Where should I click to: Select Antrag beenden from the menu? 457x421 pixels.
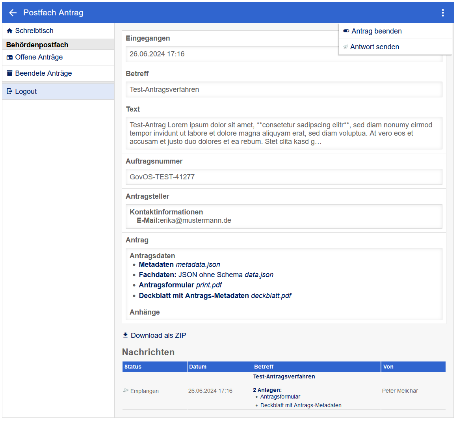coord(376,31)
